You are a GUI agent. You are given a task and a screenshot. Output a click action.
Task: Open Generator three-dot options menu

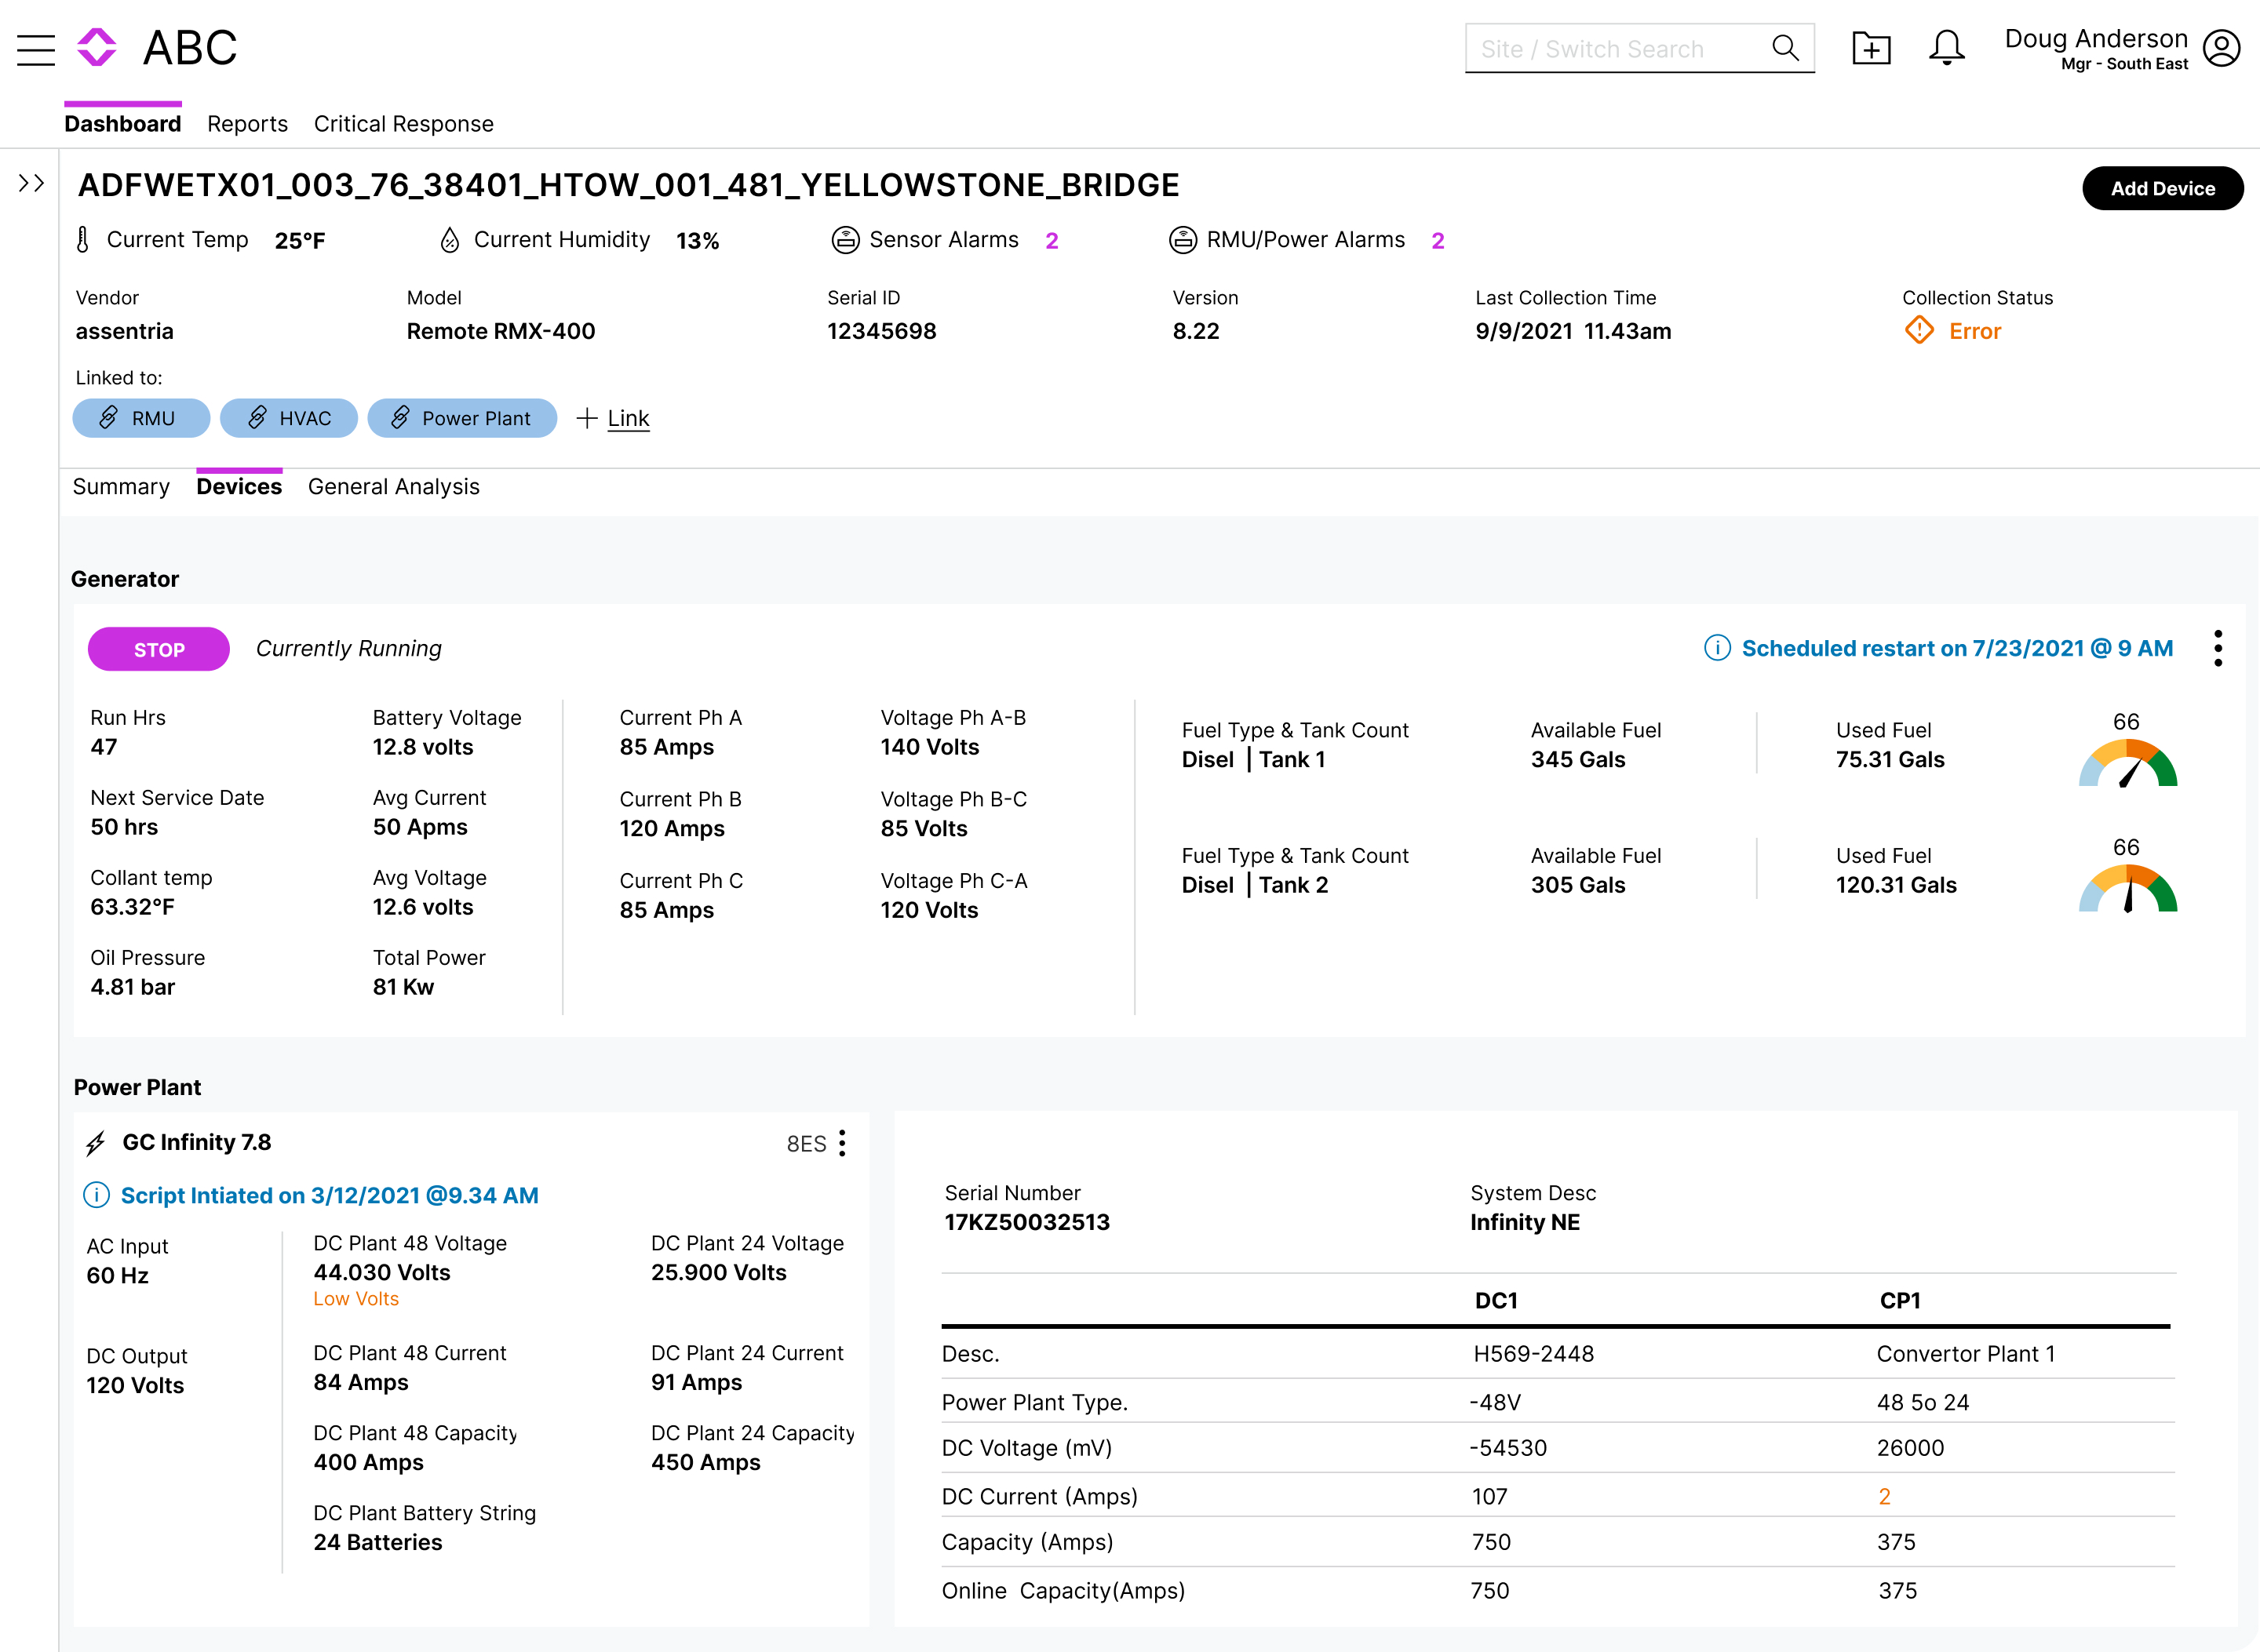(x=2218, y=648)
